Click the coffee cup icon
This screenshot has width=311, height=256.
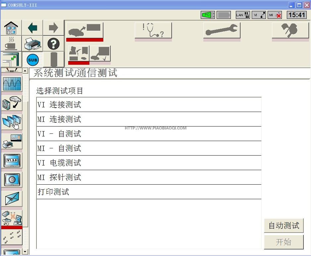tap(11, 44)
